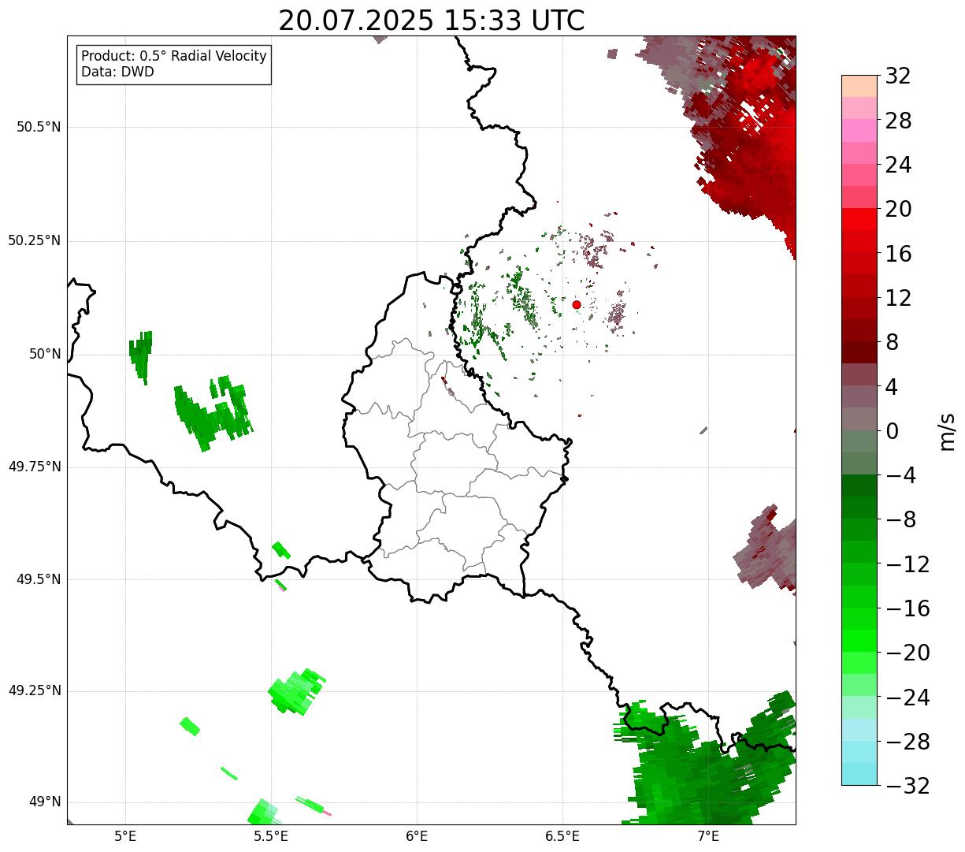This screenshot has height=852, width=965.
Task: Click the colorbar tick label 16
Action: (898, 254)
